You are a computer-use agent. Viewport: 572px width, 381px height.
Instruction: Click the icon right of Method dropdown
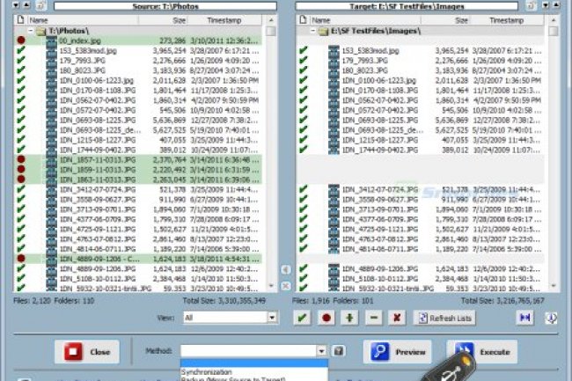coord(339,351)
